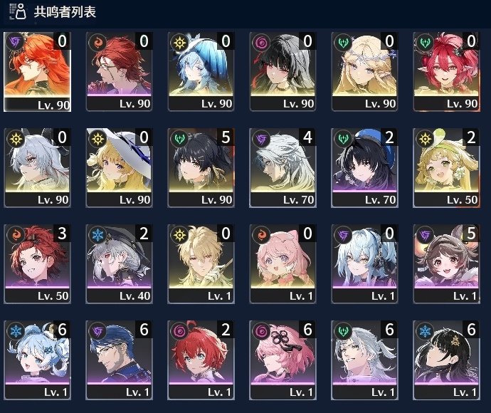491x413 pixels.
Task: Click the resonator list header icon
Action: click(x=18, y=11)
